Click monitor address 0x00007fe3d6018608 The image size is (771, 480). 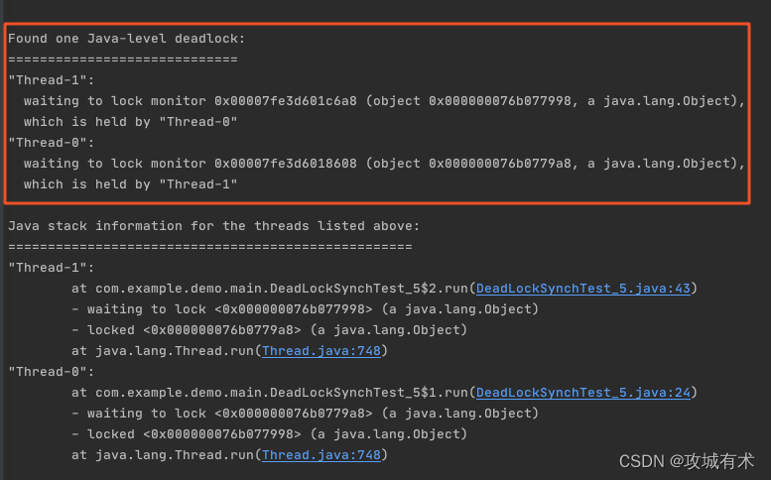click(x=286, y=163)
